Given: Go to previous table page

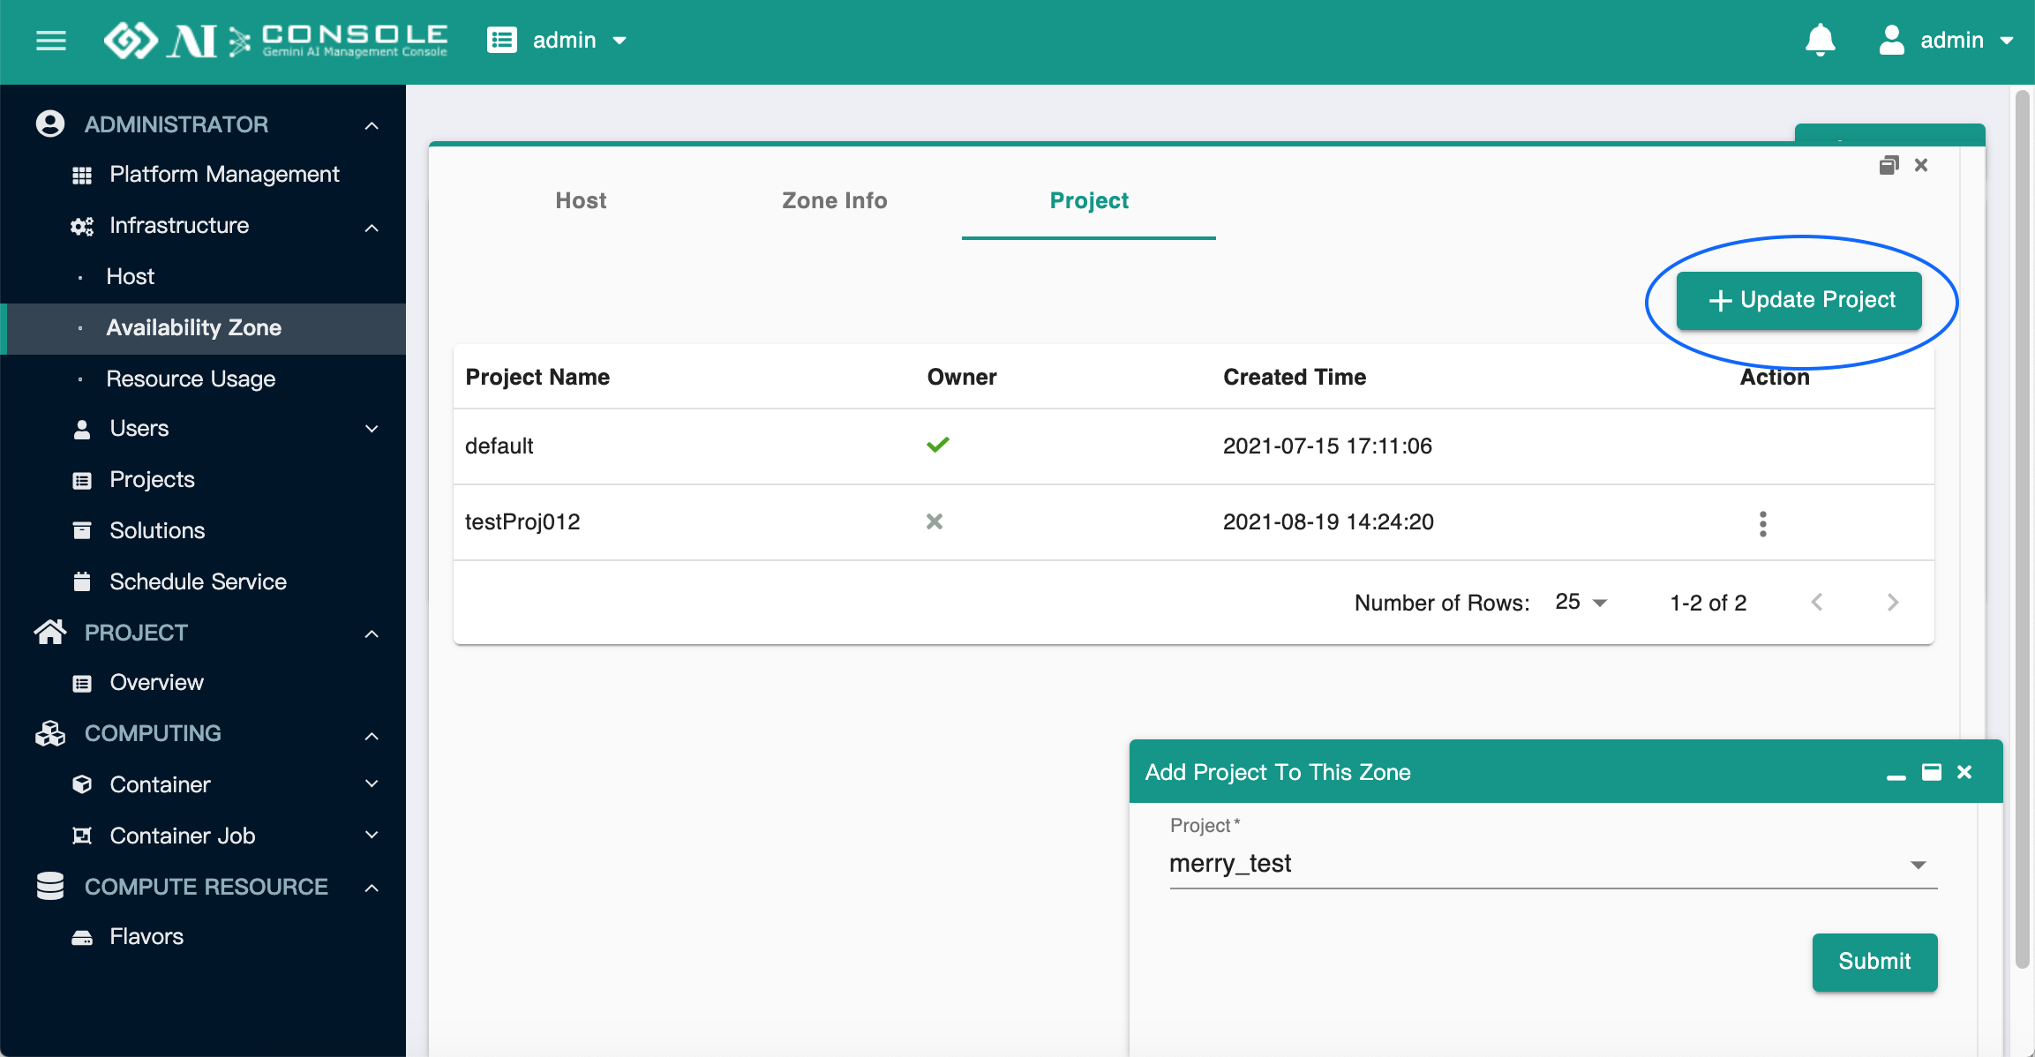Looking at the screenshot, I should (x=1817, y=603).
